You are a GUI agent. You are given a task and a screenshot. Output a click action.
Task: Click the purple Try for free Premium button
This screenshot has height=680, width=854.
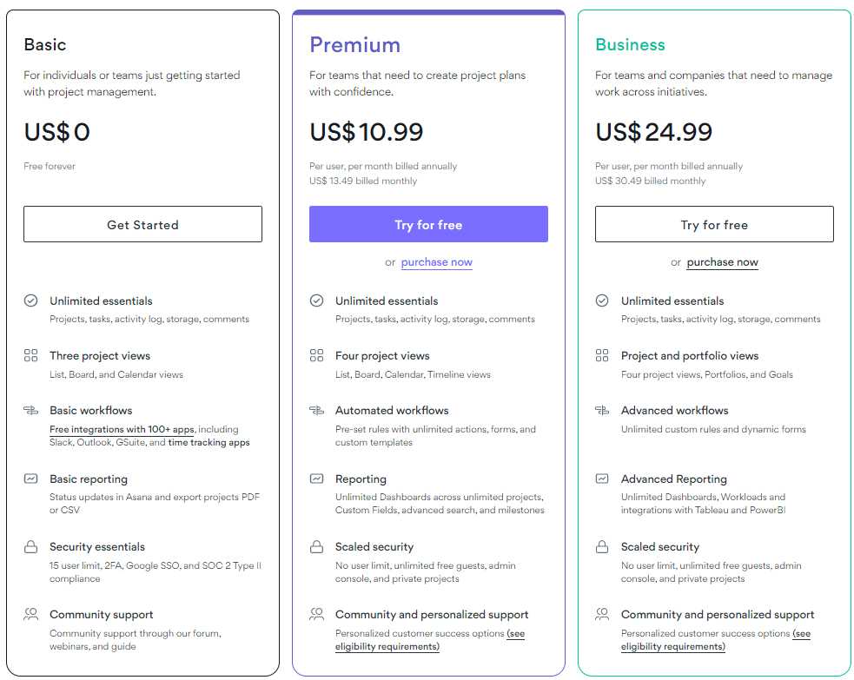pyautogui.click(x=428, y=224)
